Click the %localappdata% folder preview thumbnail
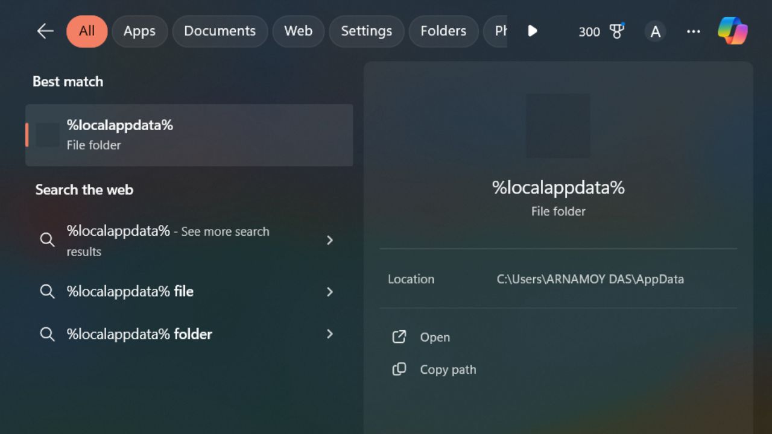 (x=558, y=126)
